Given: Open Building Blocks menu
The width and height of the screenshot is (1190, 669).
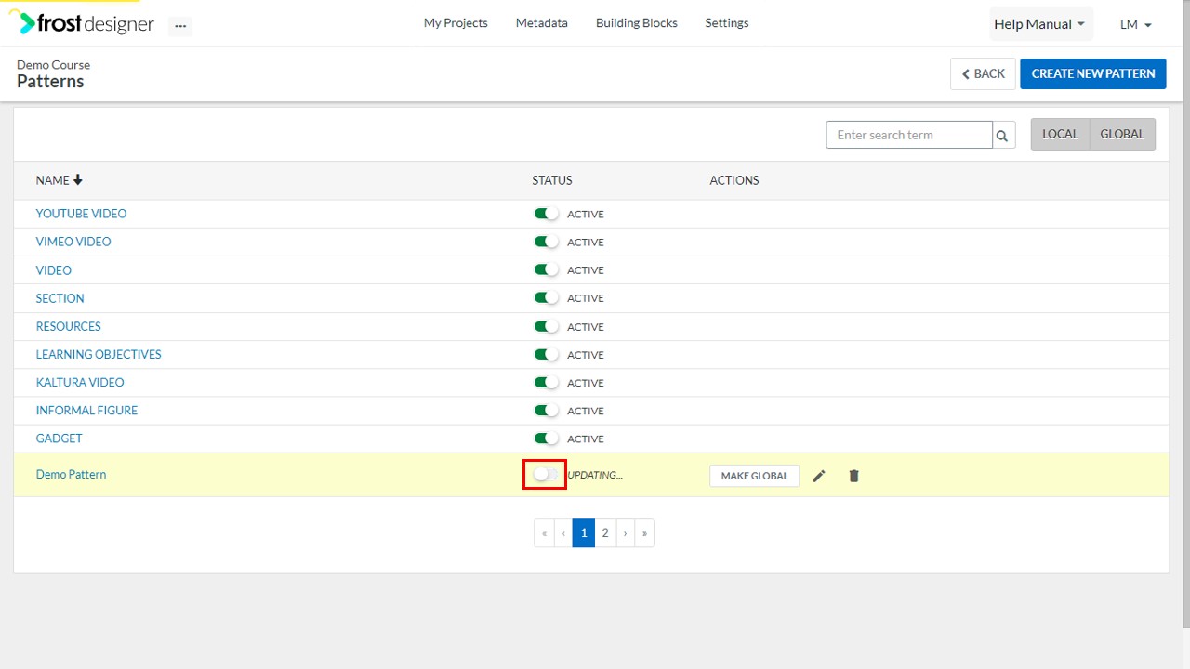Looking at the screenshot, I should click(x=637, y=23).
